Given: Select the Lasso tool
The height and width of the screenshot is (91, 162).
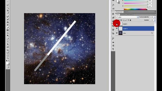Looking at the screenshot, I should 8,5.
